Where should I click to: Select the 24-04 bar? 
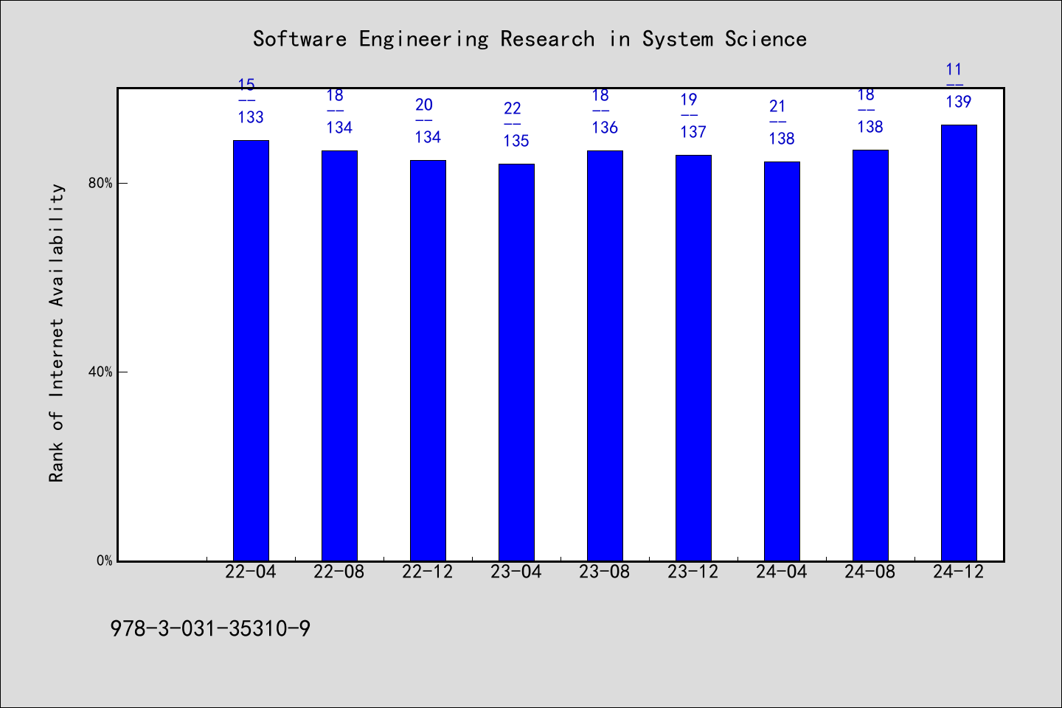click(782, 361)
